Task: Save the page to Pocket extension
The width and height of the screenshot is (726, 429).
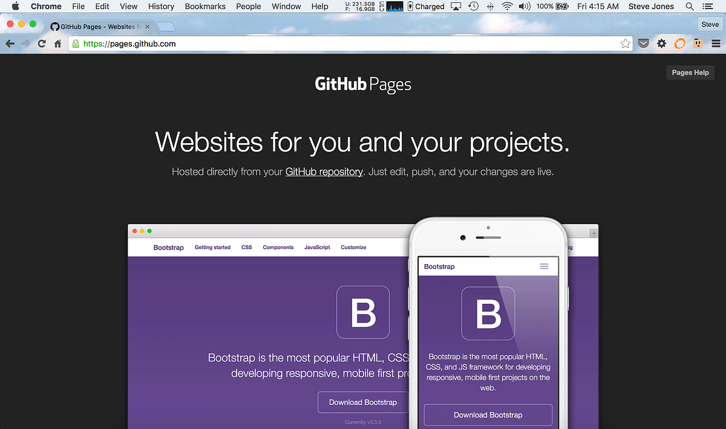Action: [643, 44]
